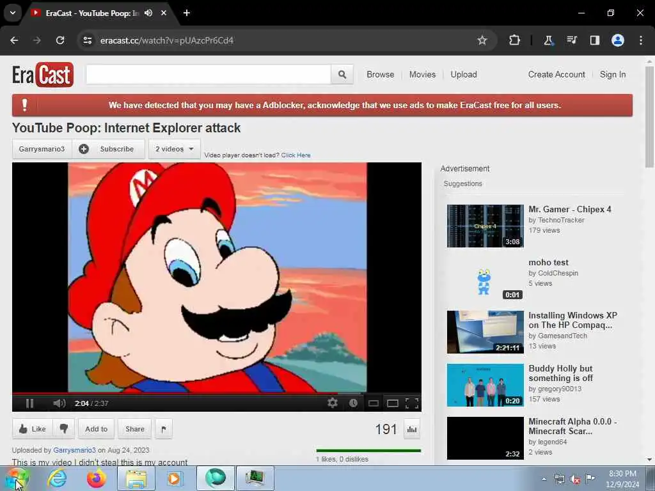Click the Add to button

pyautogui.click(x=96, y=429)
